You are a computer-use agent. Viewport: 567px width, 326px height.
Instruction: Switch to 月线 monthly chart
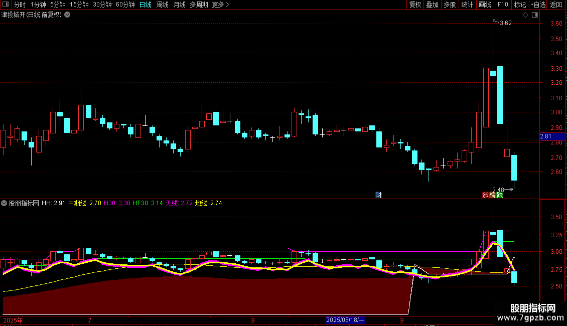click(179, 5)
